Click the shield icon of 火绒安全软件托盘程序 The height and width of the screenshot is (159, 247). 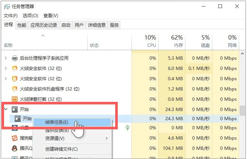click(15, 89)
